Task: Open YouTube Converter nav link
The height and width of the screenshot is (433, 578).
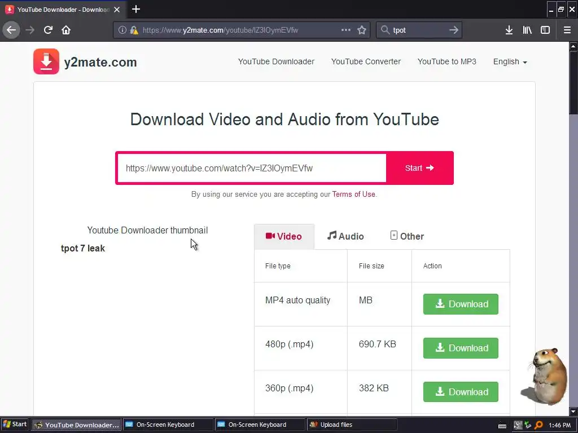Action: tap(366, 61)
